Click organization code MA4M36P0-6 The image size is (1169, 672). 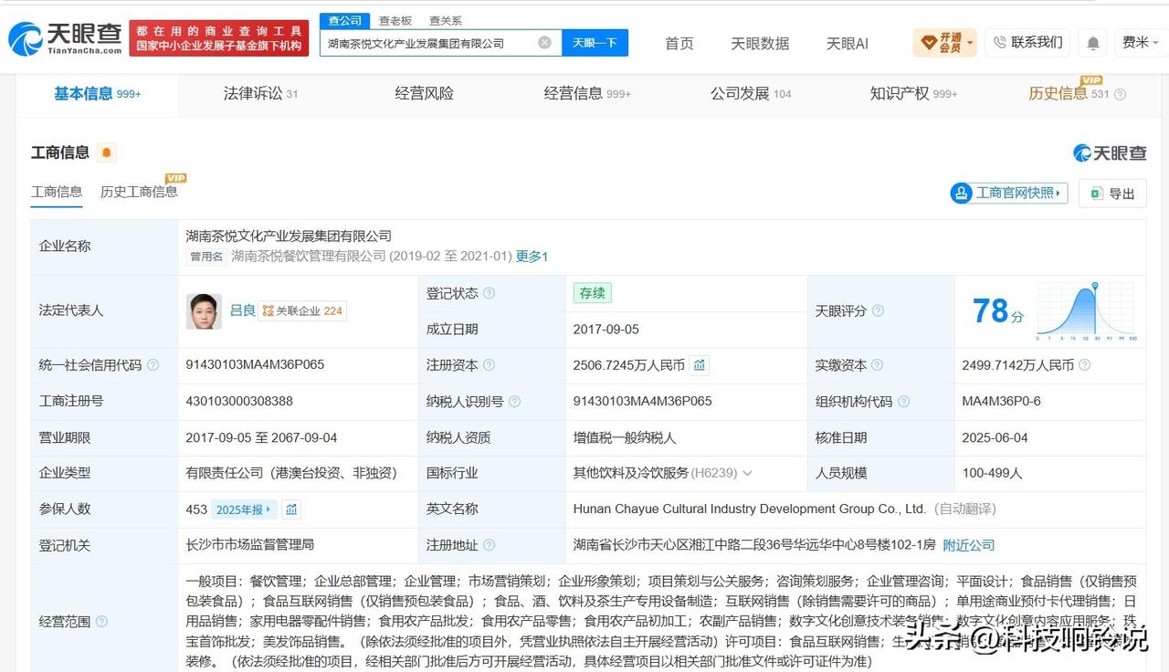pos(1001,401)
